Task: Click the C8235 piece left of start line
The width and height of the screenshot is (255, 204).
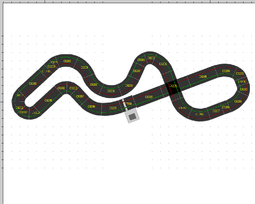Action: (113, 108)
